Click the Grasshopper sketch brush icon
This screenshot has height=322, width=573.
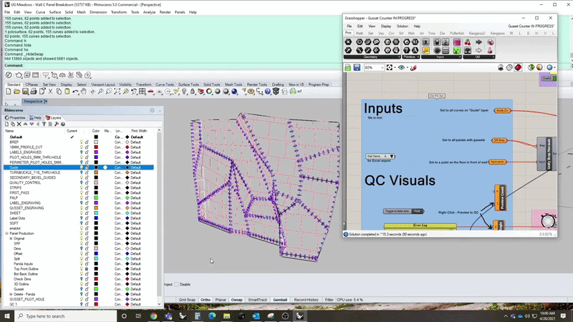pyautogui.click(x=414, y=67)
